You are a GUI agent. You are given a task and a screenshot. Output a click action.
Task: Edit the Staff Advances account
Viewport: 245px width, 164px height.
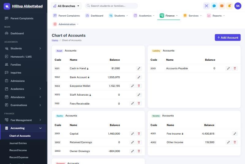[139, 95]
